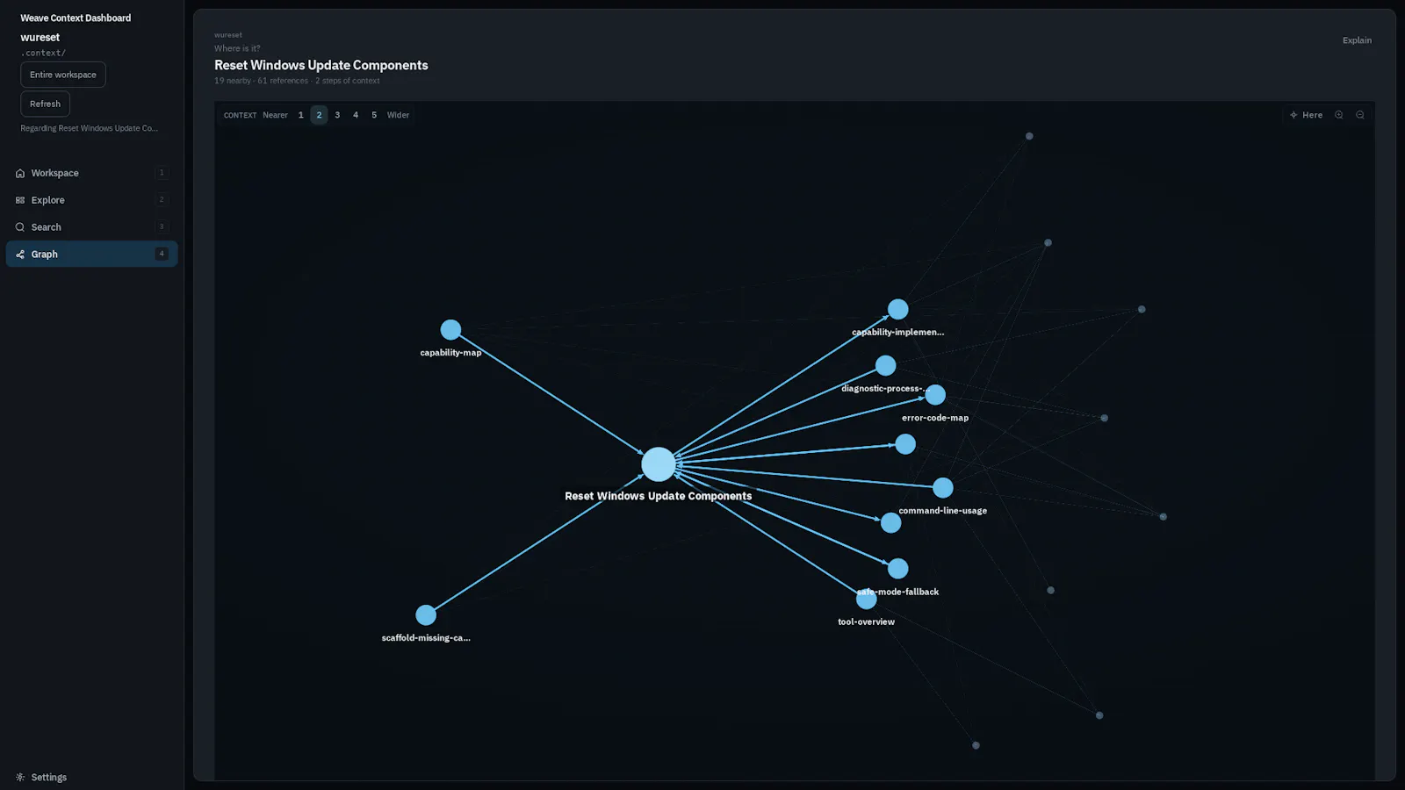Click Wider to expand context
The image size is (1405, 790).
tap(398, 115)
